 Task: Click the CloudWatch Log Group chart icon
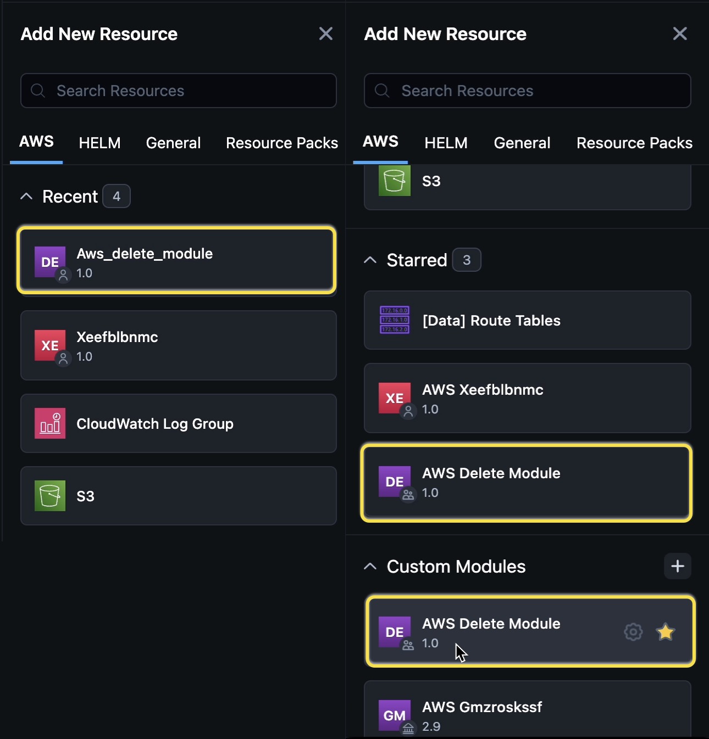pyautogui.click(x=50, y=423)
